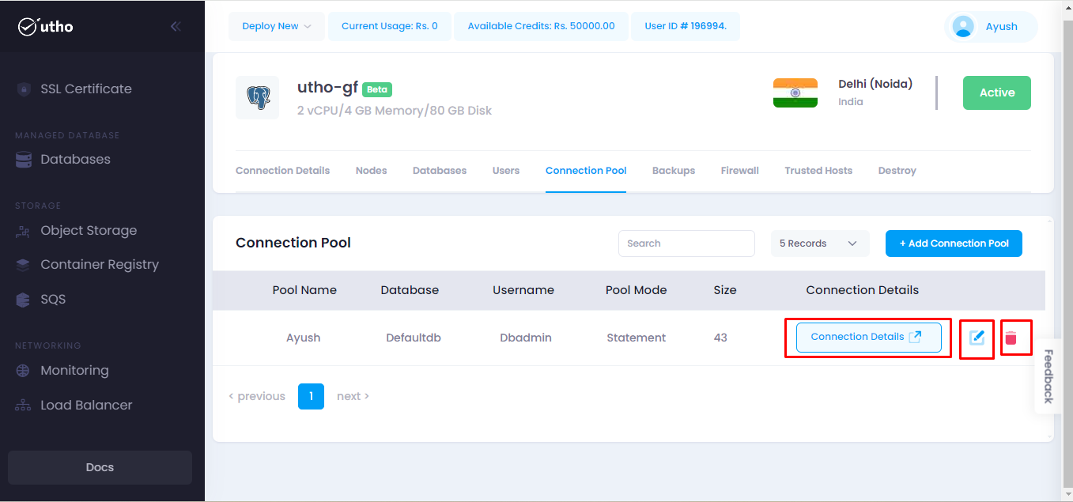1073x502 pixels.
Task: Go to the previous page
Action: (257, 396)
